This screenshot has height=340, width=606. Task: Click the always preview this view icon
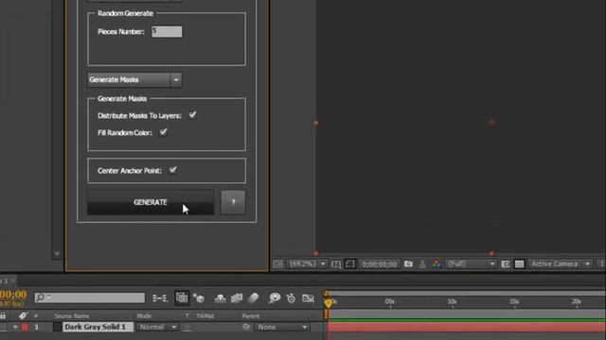(277, 264)
